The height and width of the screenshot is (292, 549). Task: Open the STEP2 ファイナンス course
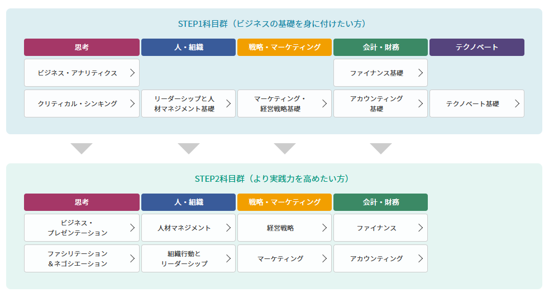pyautogui.click(x=376, y=228)
